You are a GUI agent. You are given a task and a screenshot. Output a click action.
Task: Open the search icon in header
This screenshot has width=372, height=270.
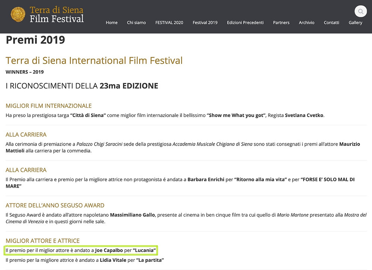(x=360, y=11)
